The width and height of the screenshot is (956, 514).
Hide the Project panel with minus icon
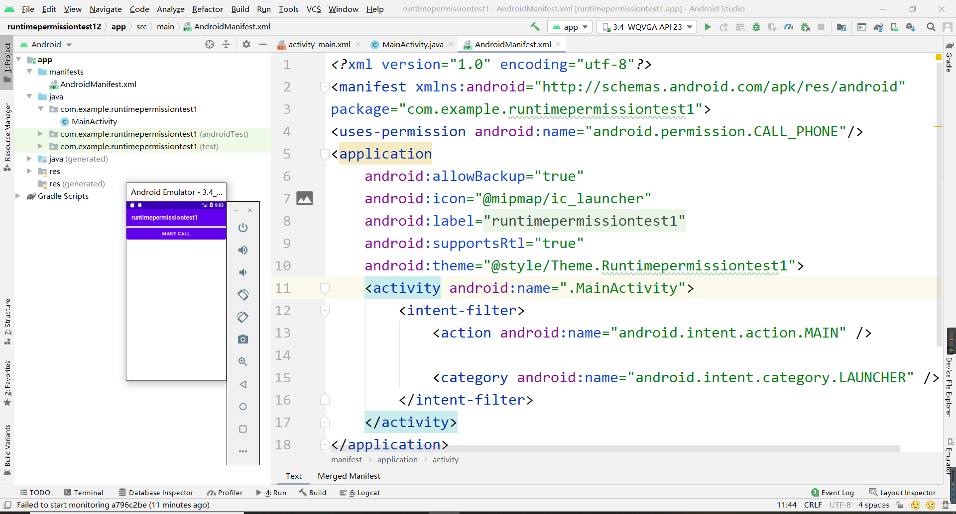[x=263, y=44]
